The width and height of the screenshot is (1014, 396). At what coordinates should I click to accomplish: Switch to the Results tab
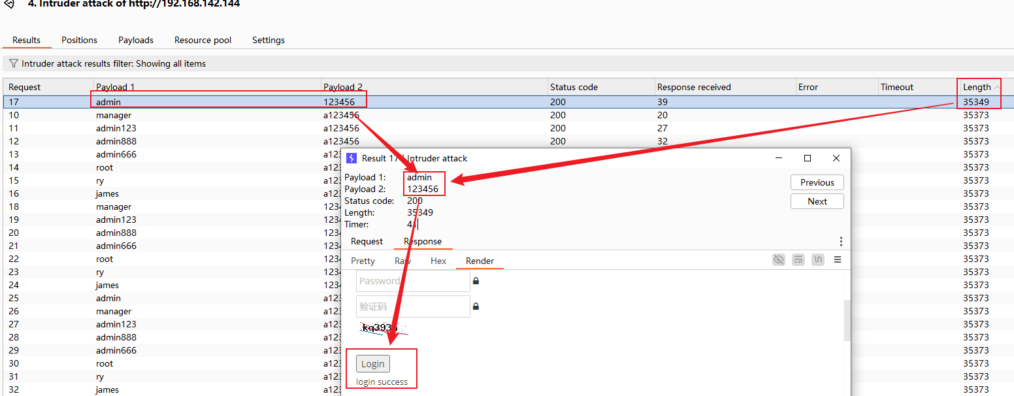[x=27, y=40]
